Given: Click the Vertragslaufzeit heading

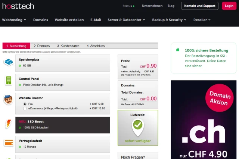Looking at the screenshot, I should pos(31,141).
